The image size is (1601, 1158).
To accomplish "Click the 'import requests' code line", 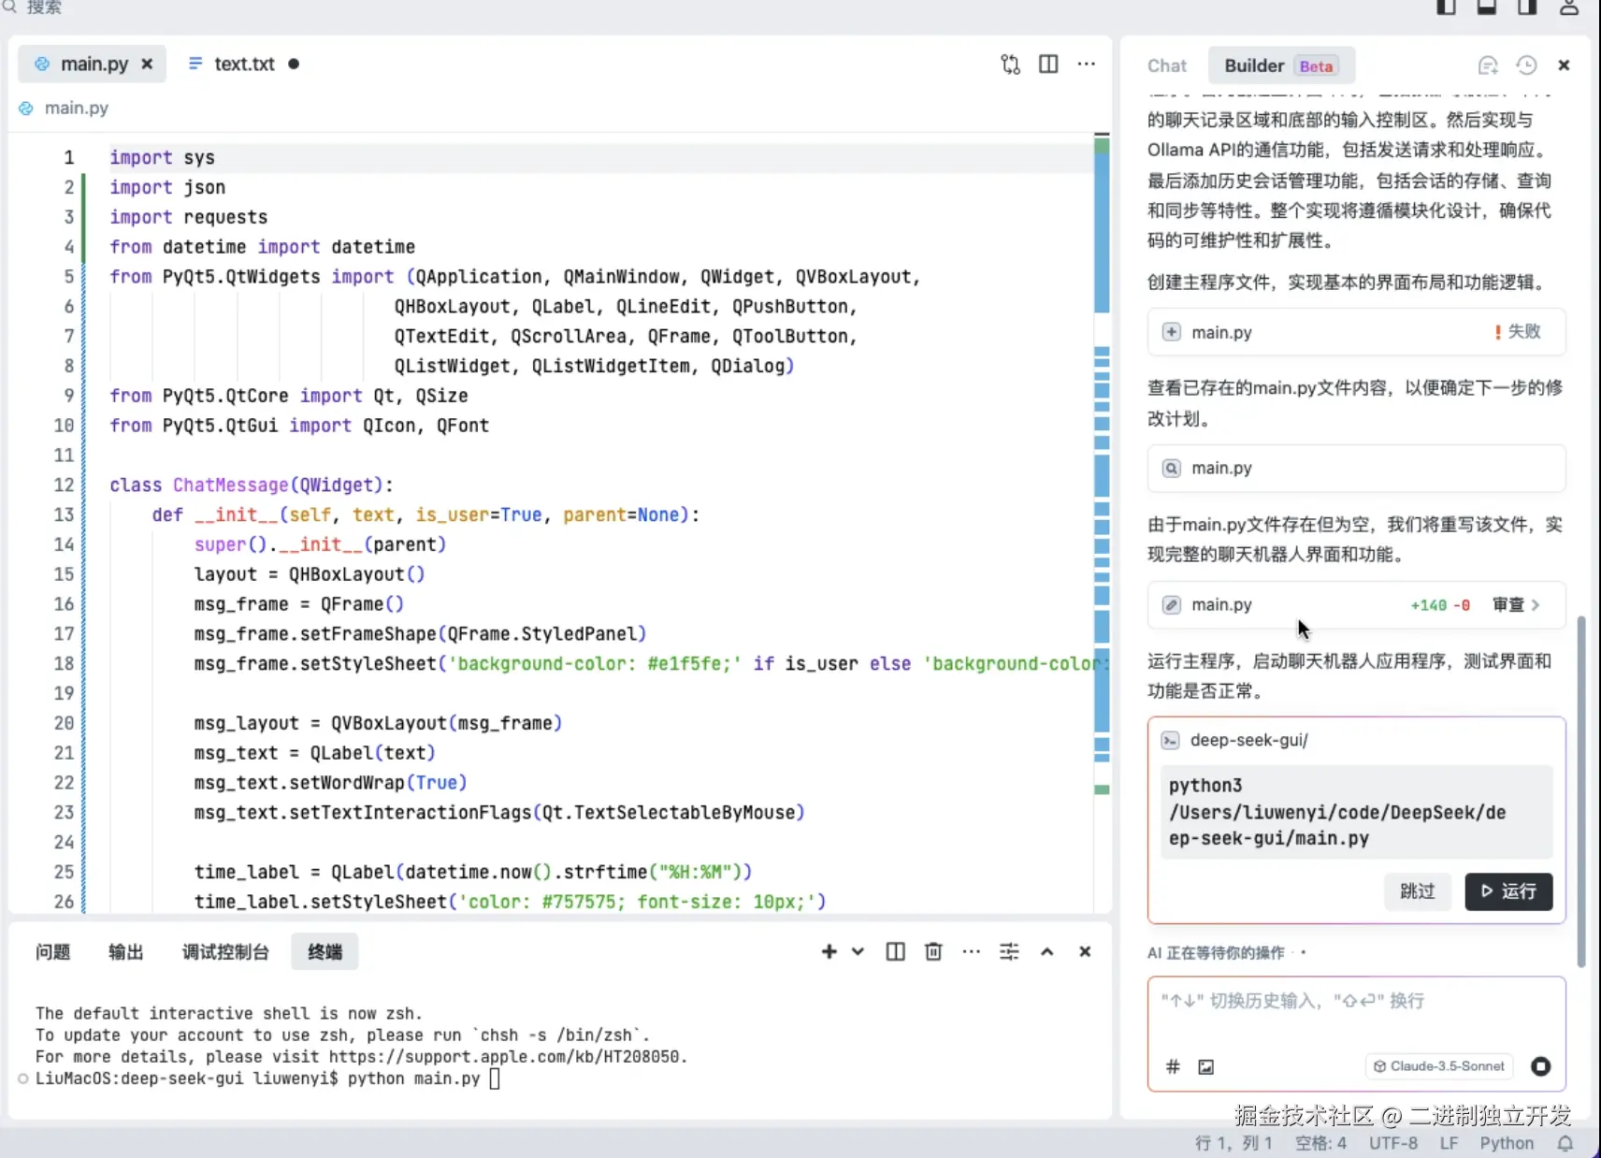I will [x=188, y=217].
